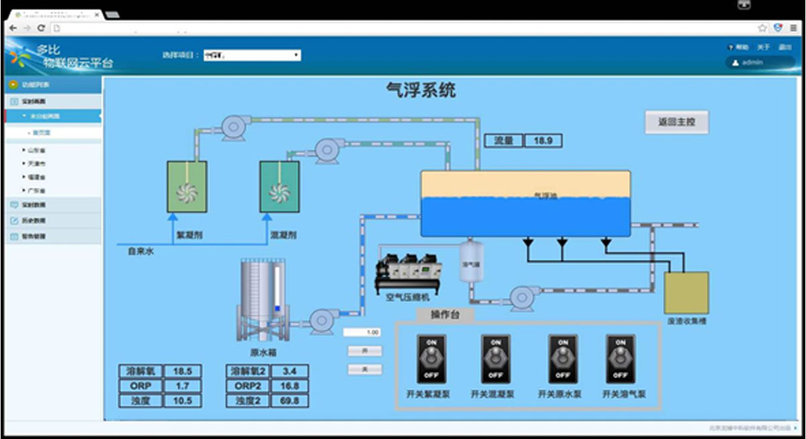The height and width of the screenshot is (439, 806).
Task: Open the browser hamburger menu
Action: [x=793, y=28]
